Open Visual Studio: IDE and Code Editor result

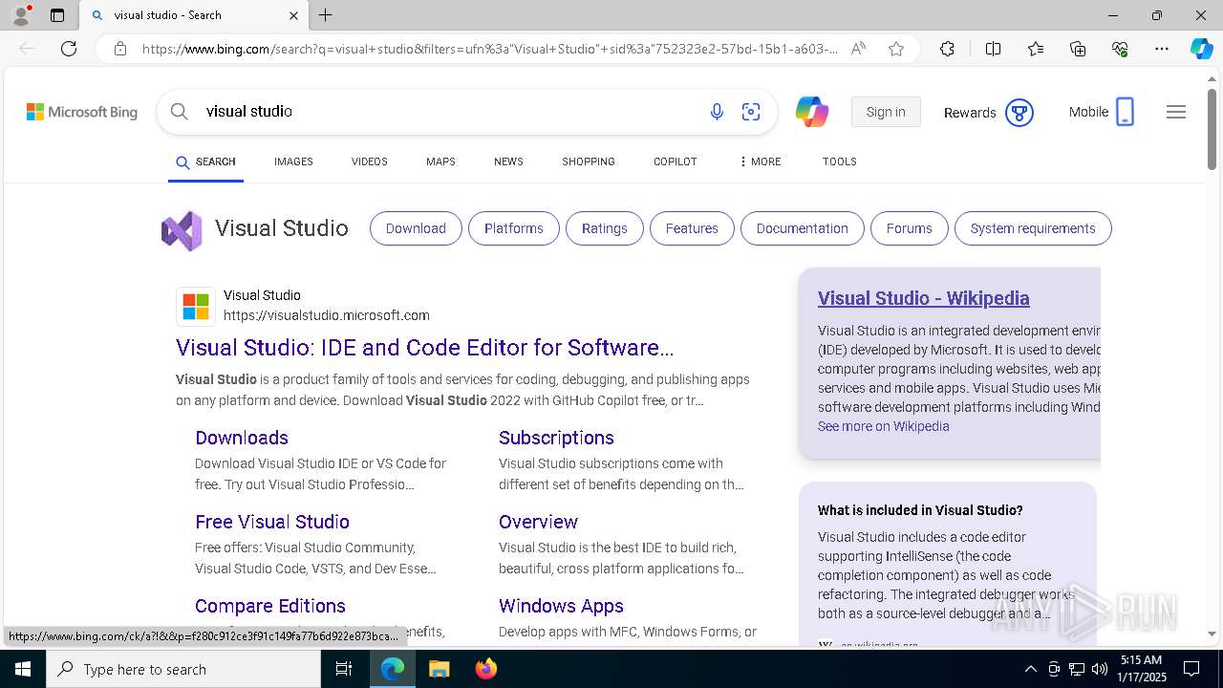tap(425, 347)
